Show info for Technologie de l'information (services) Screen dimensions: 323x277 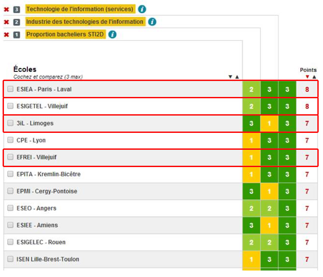(x=142, y=9)
